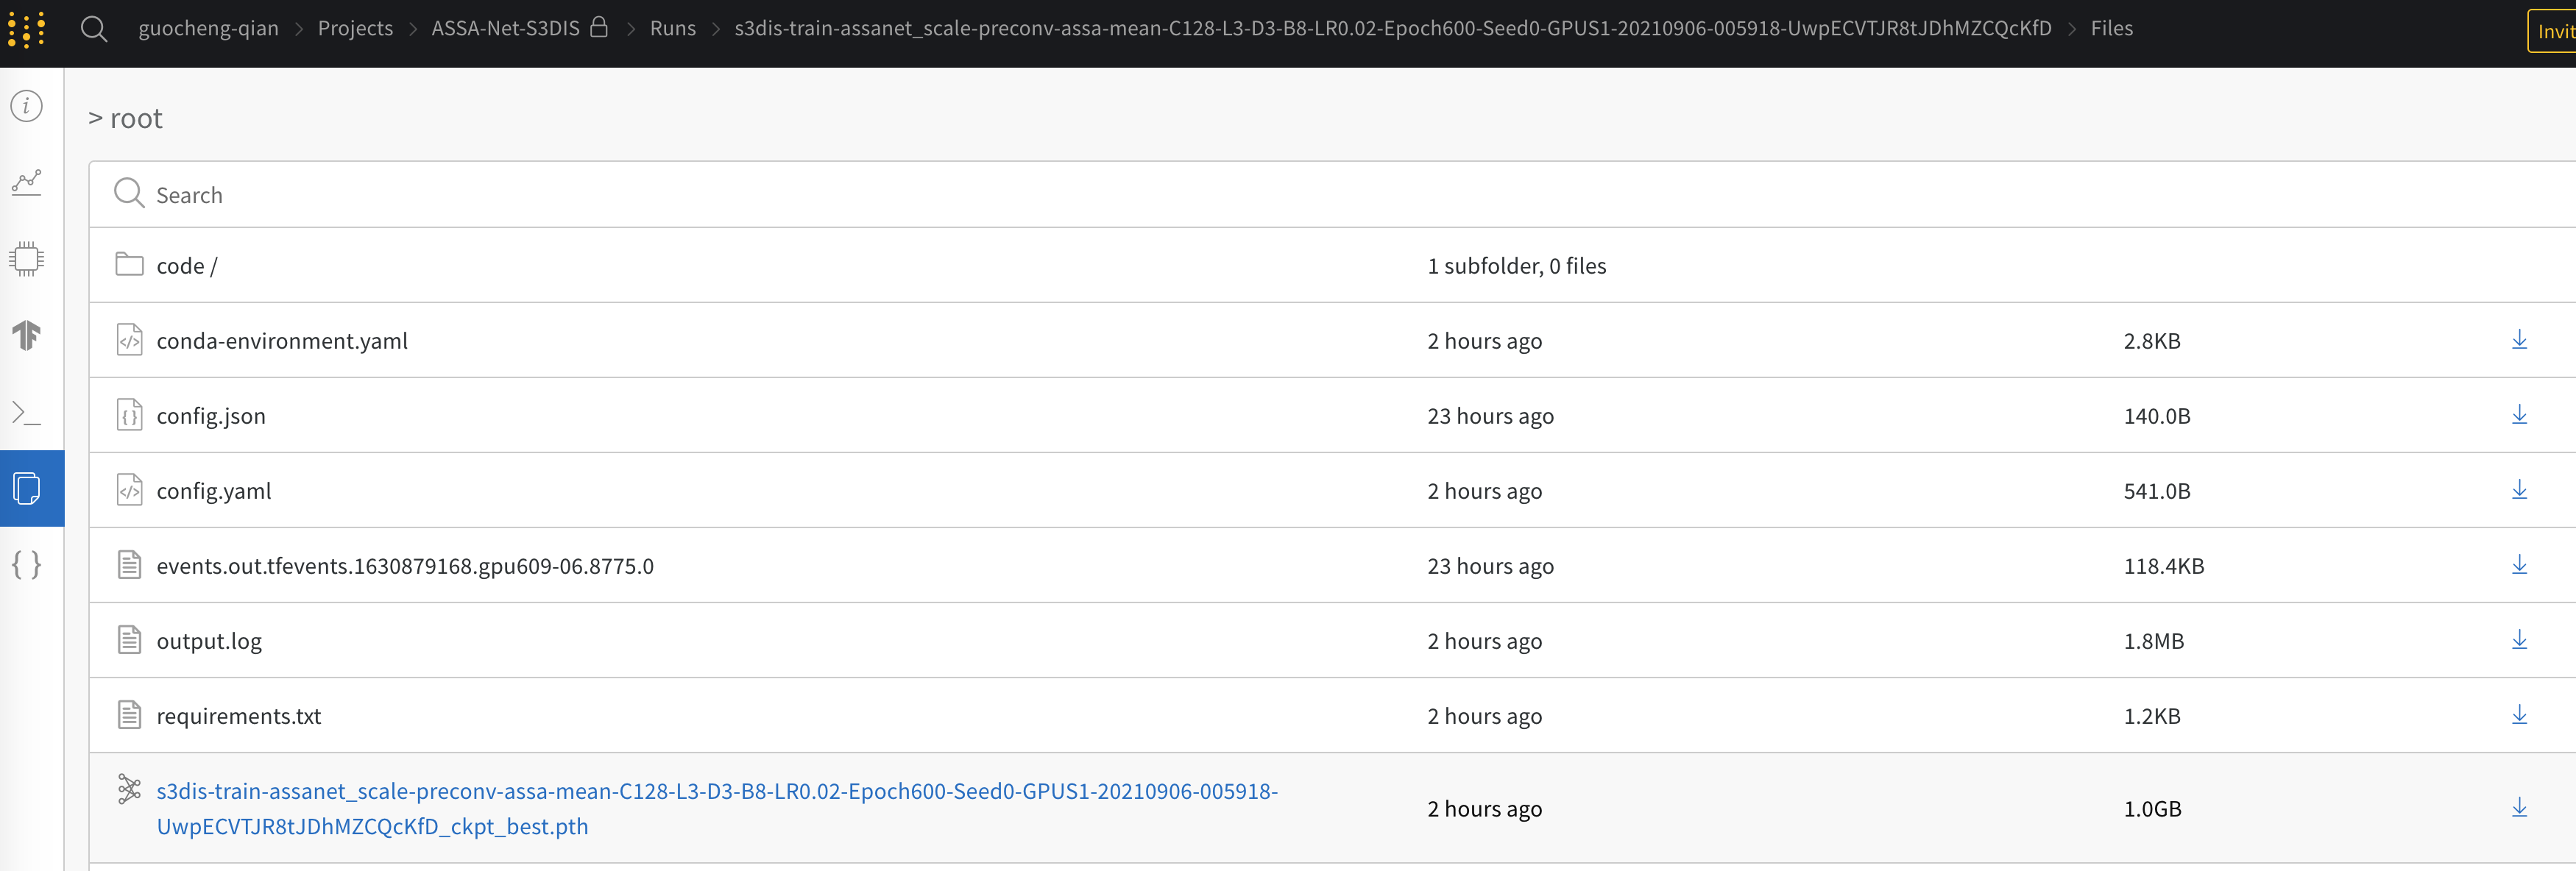Click the top bar search magnifier
The image size is (2576, 871).
click(94, 29)
